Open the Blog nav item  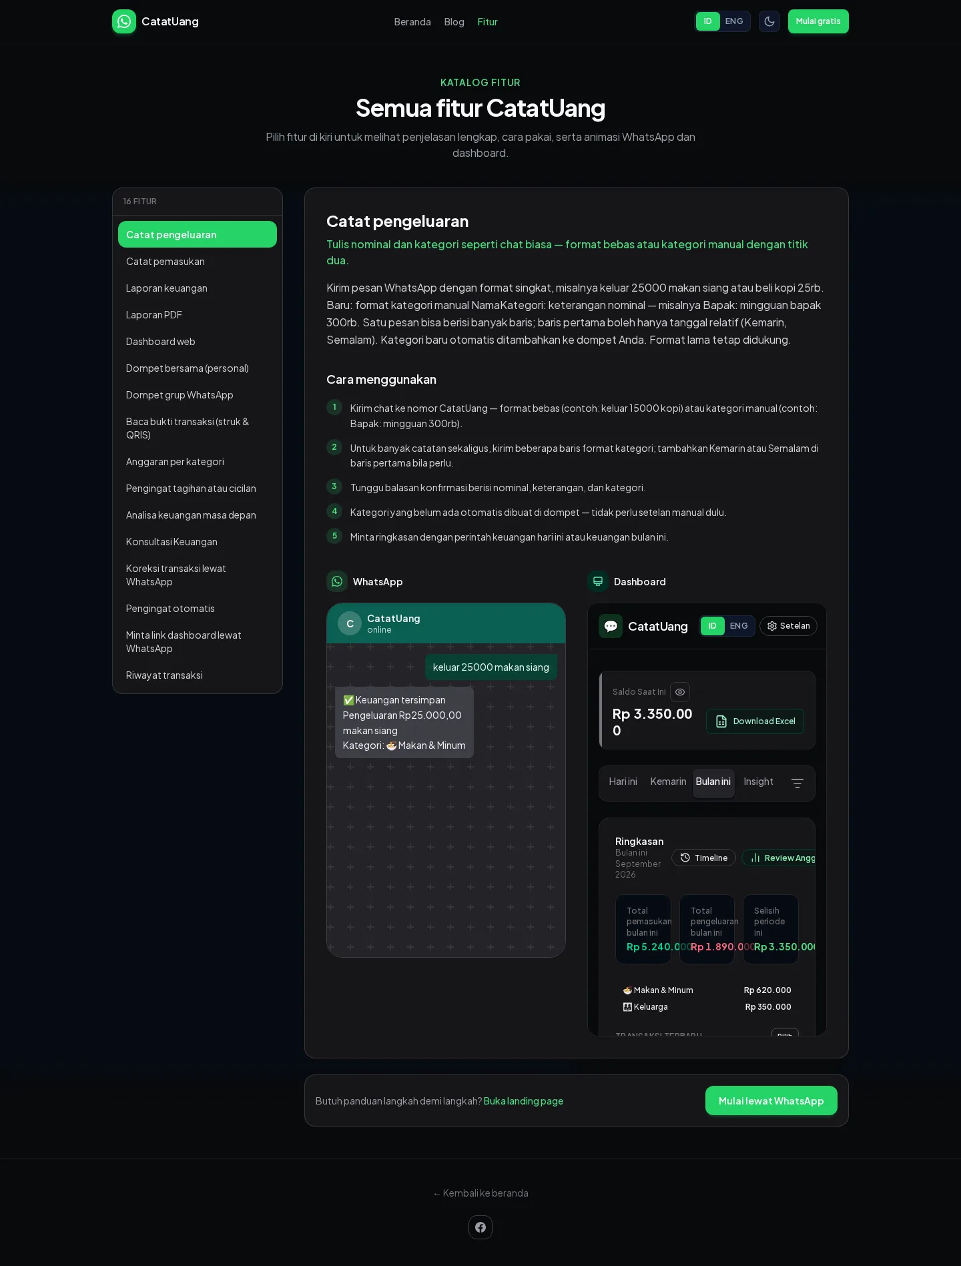coord(454,22)
